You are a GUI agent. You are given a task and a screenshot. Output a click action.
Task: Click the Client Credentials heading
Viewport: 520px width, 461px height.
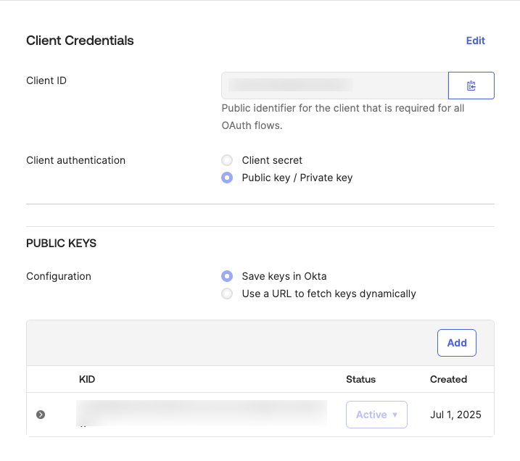(80, 41)
